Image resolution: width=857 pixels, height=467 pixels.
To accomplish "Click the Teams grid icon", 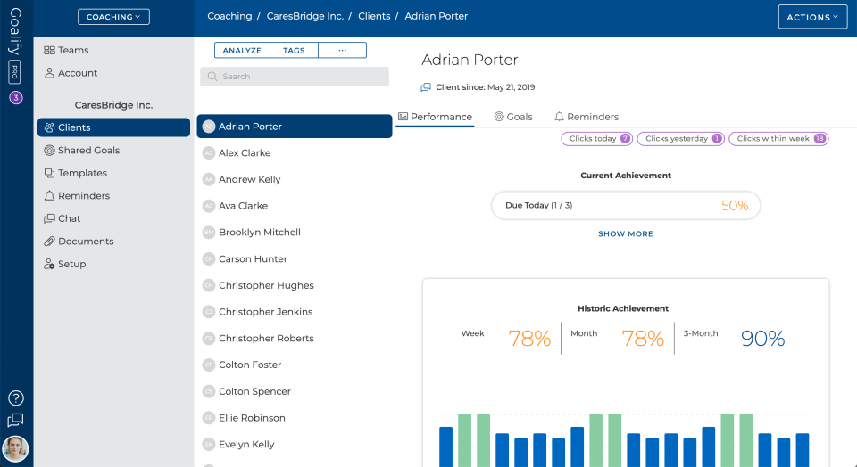I will pos(49,50).
